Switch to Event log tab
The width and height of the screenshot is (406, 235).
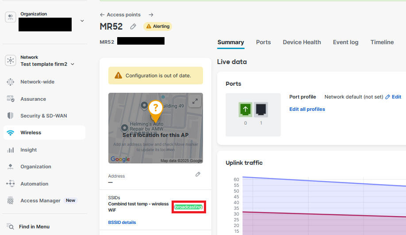pyautogui.click(x=345, y=42)
